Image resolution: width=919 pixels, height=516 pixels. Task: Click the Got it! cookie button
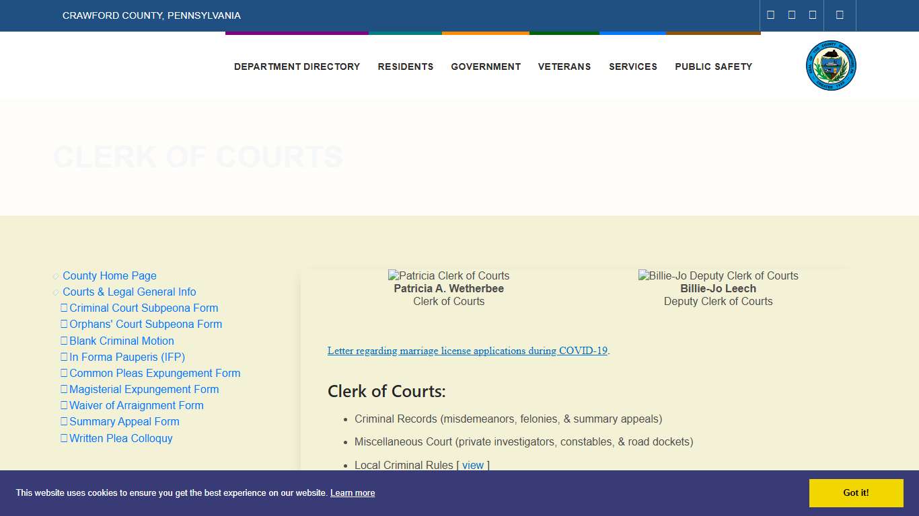(855, 492)
